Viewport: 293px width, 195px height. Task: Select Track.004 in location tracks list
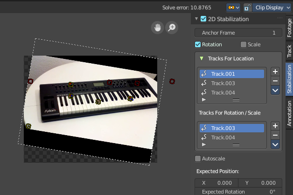coord(232,93)
